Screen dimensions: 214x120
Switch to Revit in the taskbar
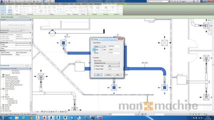pos(51,118)
